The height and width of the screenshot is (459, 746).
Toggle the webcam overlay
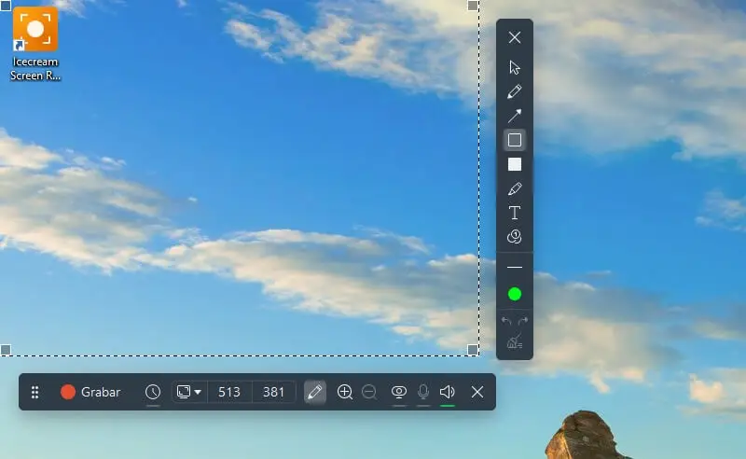click(399, 393)
